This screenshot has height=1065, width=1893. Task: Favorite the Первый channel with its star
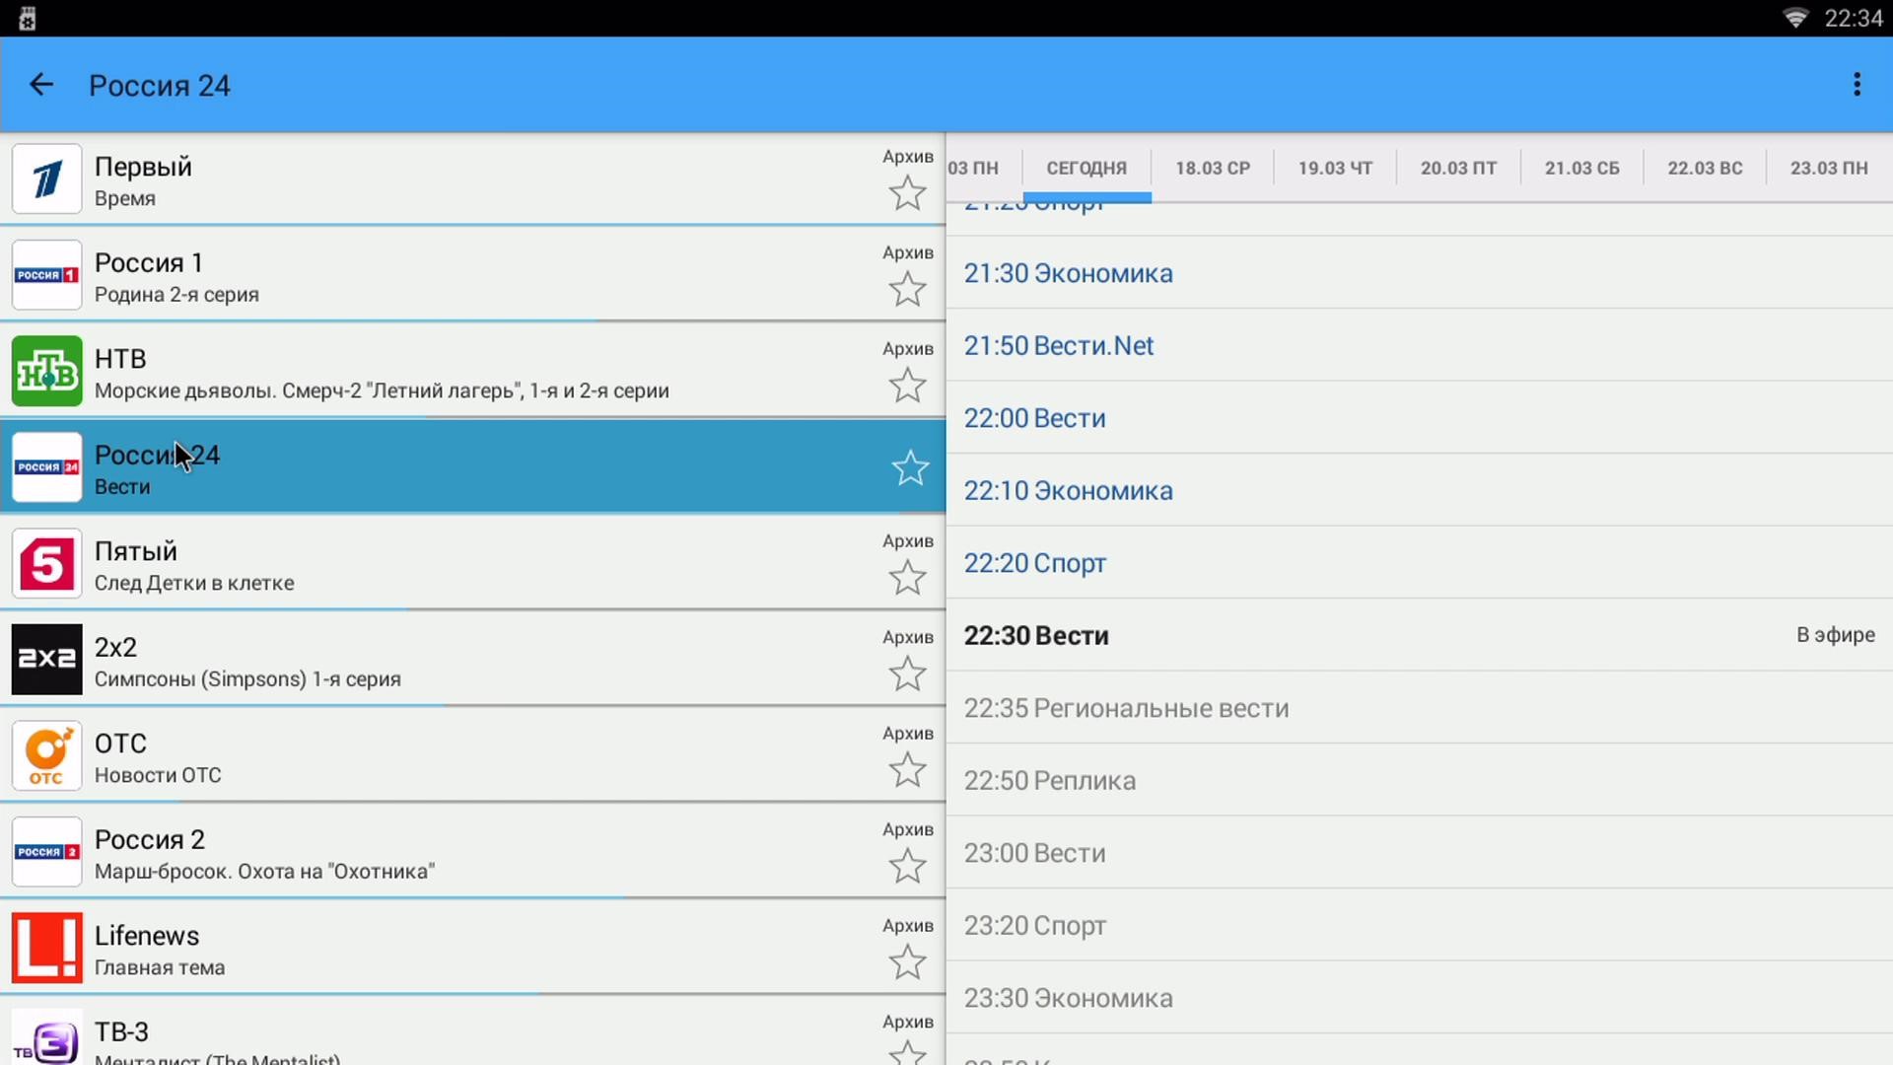(907, 193)
